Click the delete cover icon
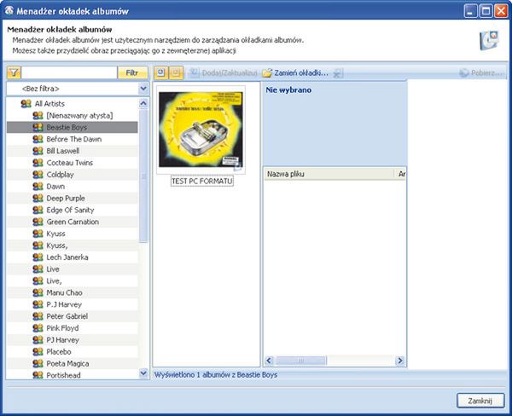The height and width of the screenshot is (416, 512). pyautogui.click(x=338, y=73)
